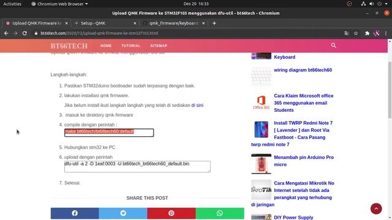
Task: Open the clock showing Des 20 16:33
Action: point(196,4)
